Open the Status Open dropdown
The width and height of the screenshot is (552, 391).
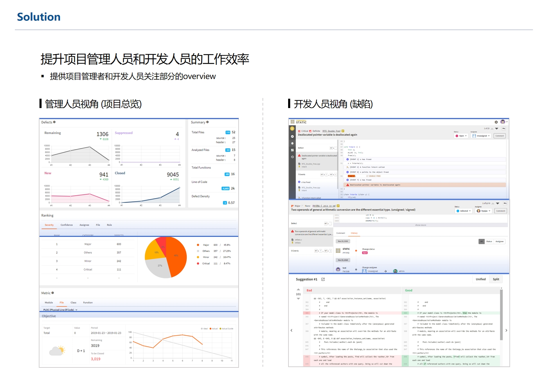(461, 136)
